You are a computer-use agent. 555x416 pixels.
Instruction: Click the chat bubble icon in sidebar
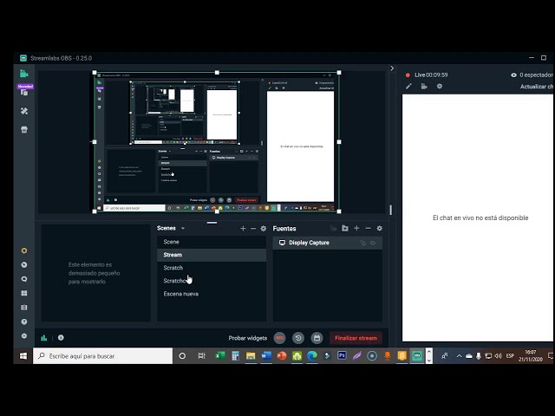pyautogui.click(x=24, y=279)
